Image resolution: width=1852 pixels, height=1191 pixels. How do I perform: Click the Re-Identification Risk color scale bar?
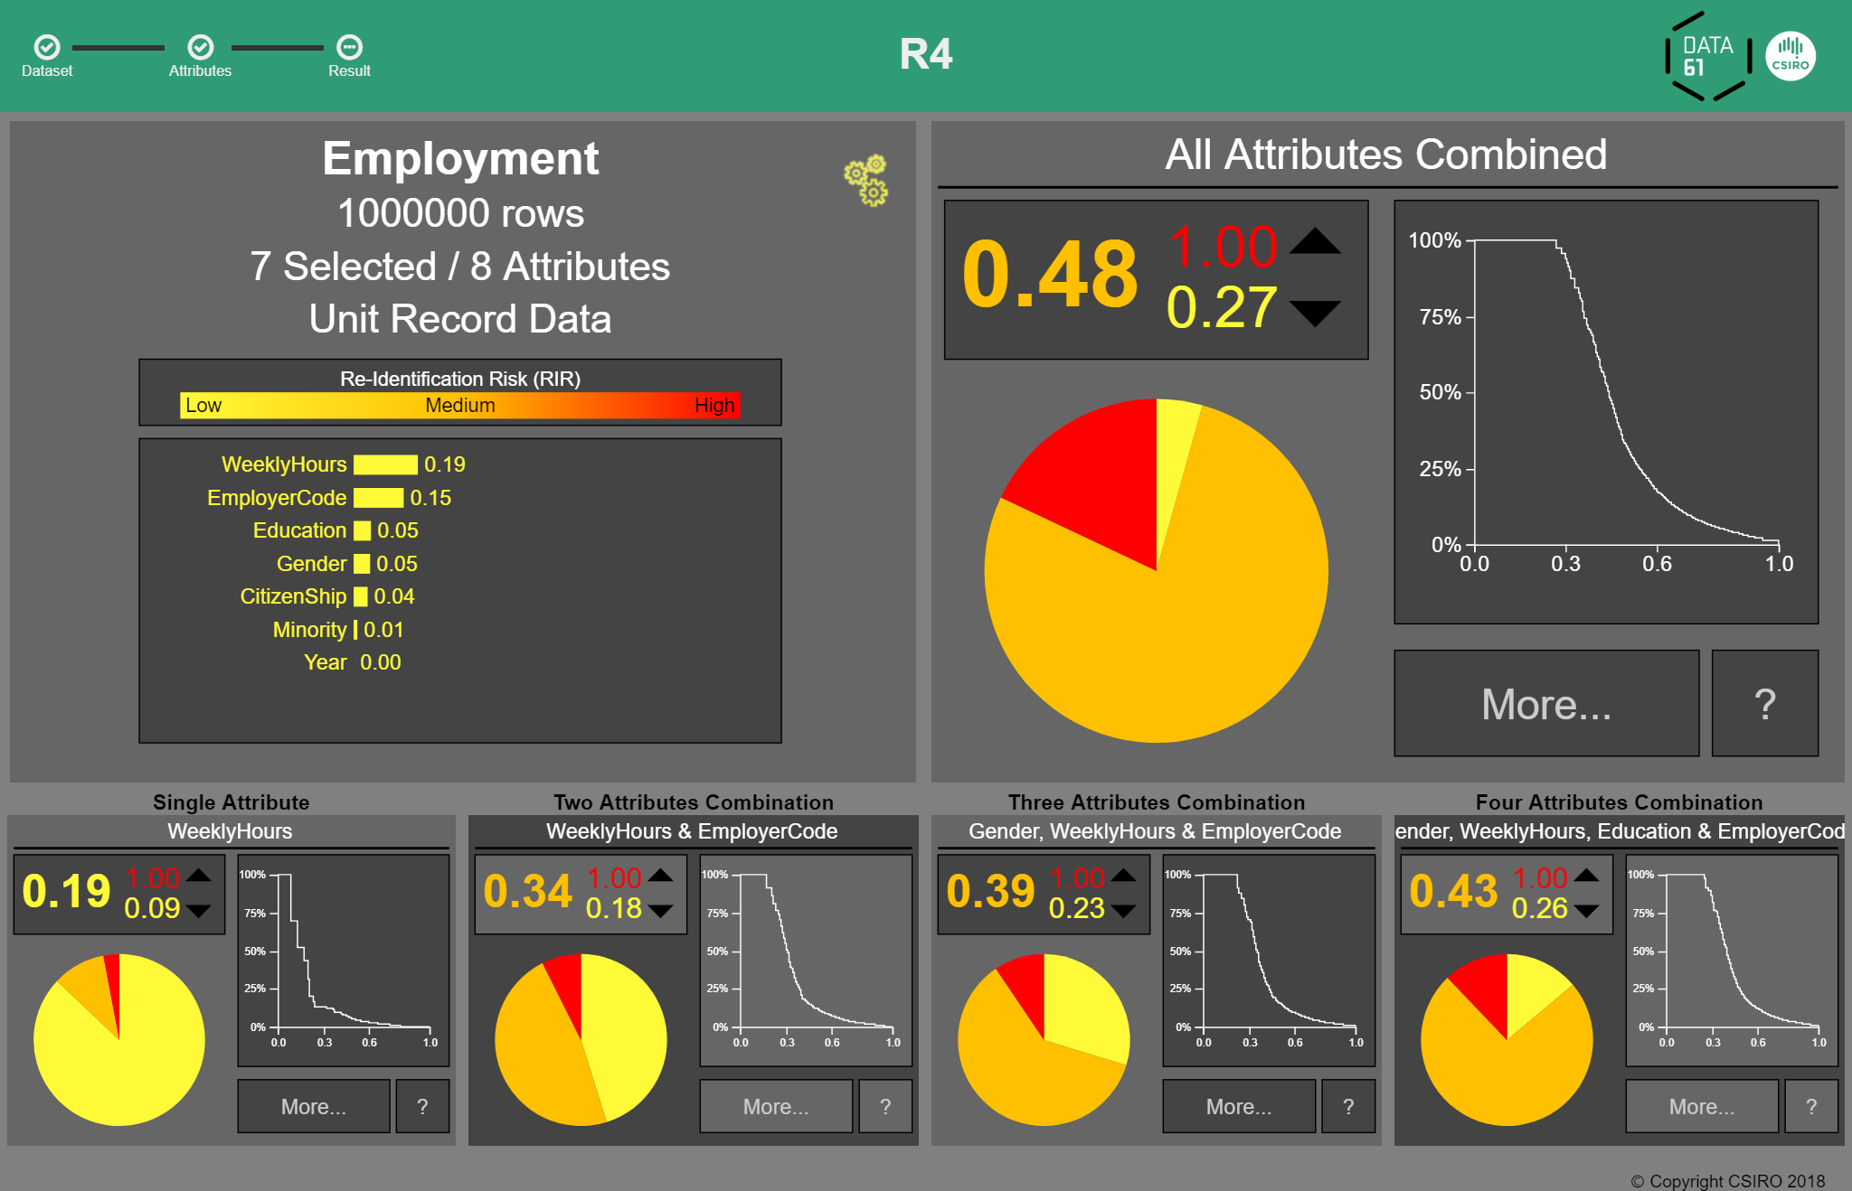click(x=459, y=405)
